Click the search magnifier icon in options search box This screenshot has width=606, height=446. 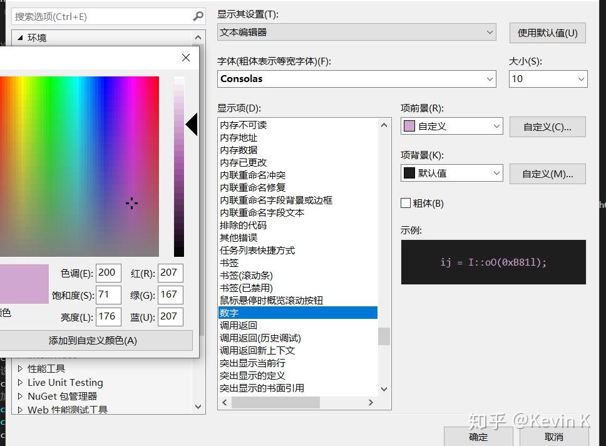198,16
